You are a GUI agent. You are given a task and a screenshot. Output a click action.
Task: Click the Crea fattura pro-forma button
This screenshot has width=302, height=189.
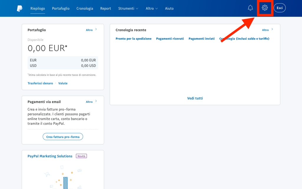pyautogui.click(x=63, y=137)
